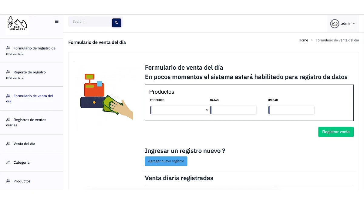Image resolution: width=364 pixels, height=204 pixels.
Task: Expand the admin user menu
Action: [343, 24]
